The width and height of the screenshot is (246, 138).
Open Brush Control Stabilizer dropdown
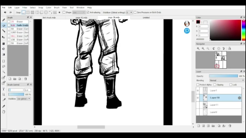[x=23, y=99]
